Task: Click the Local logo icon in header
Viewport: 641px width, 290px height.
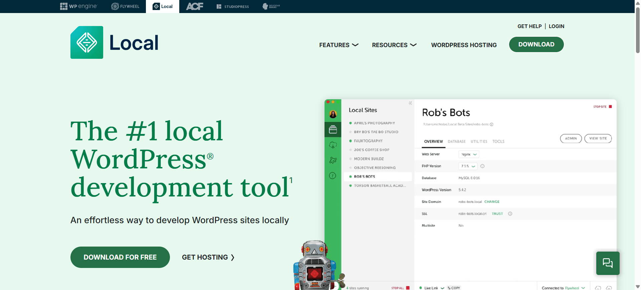Action: click(x=87, y=42)
